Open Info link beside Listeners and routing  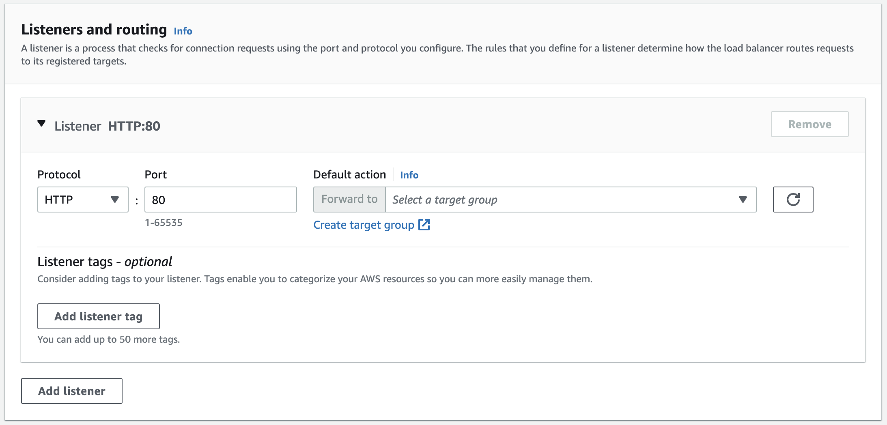coord(183,31)
